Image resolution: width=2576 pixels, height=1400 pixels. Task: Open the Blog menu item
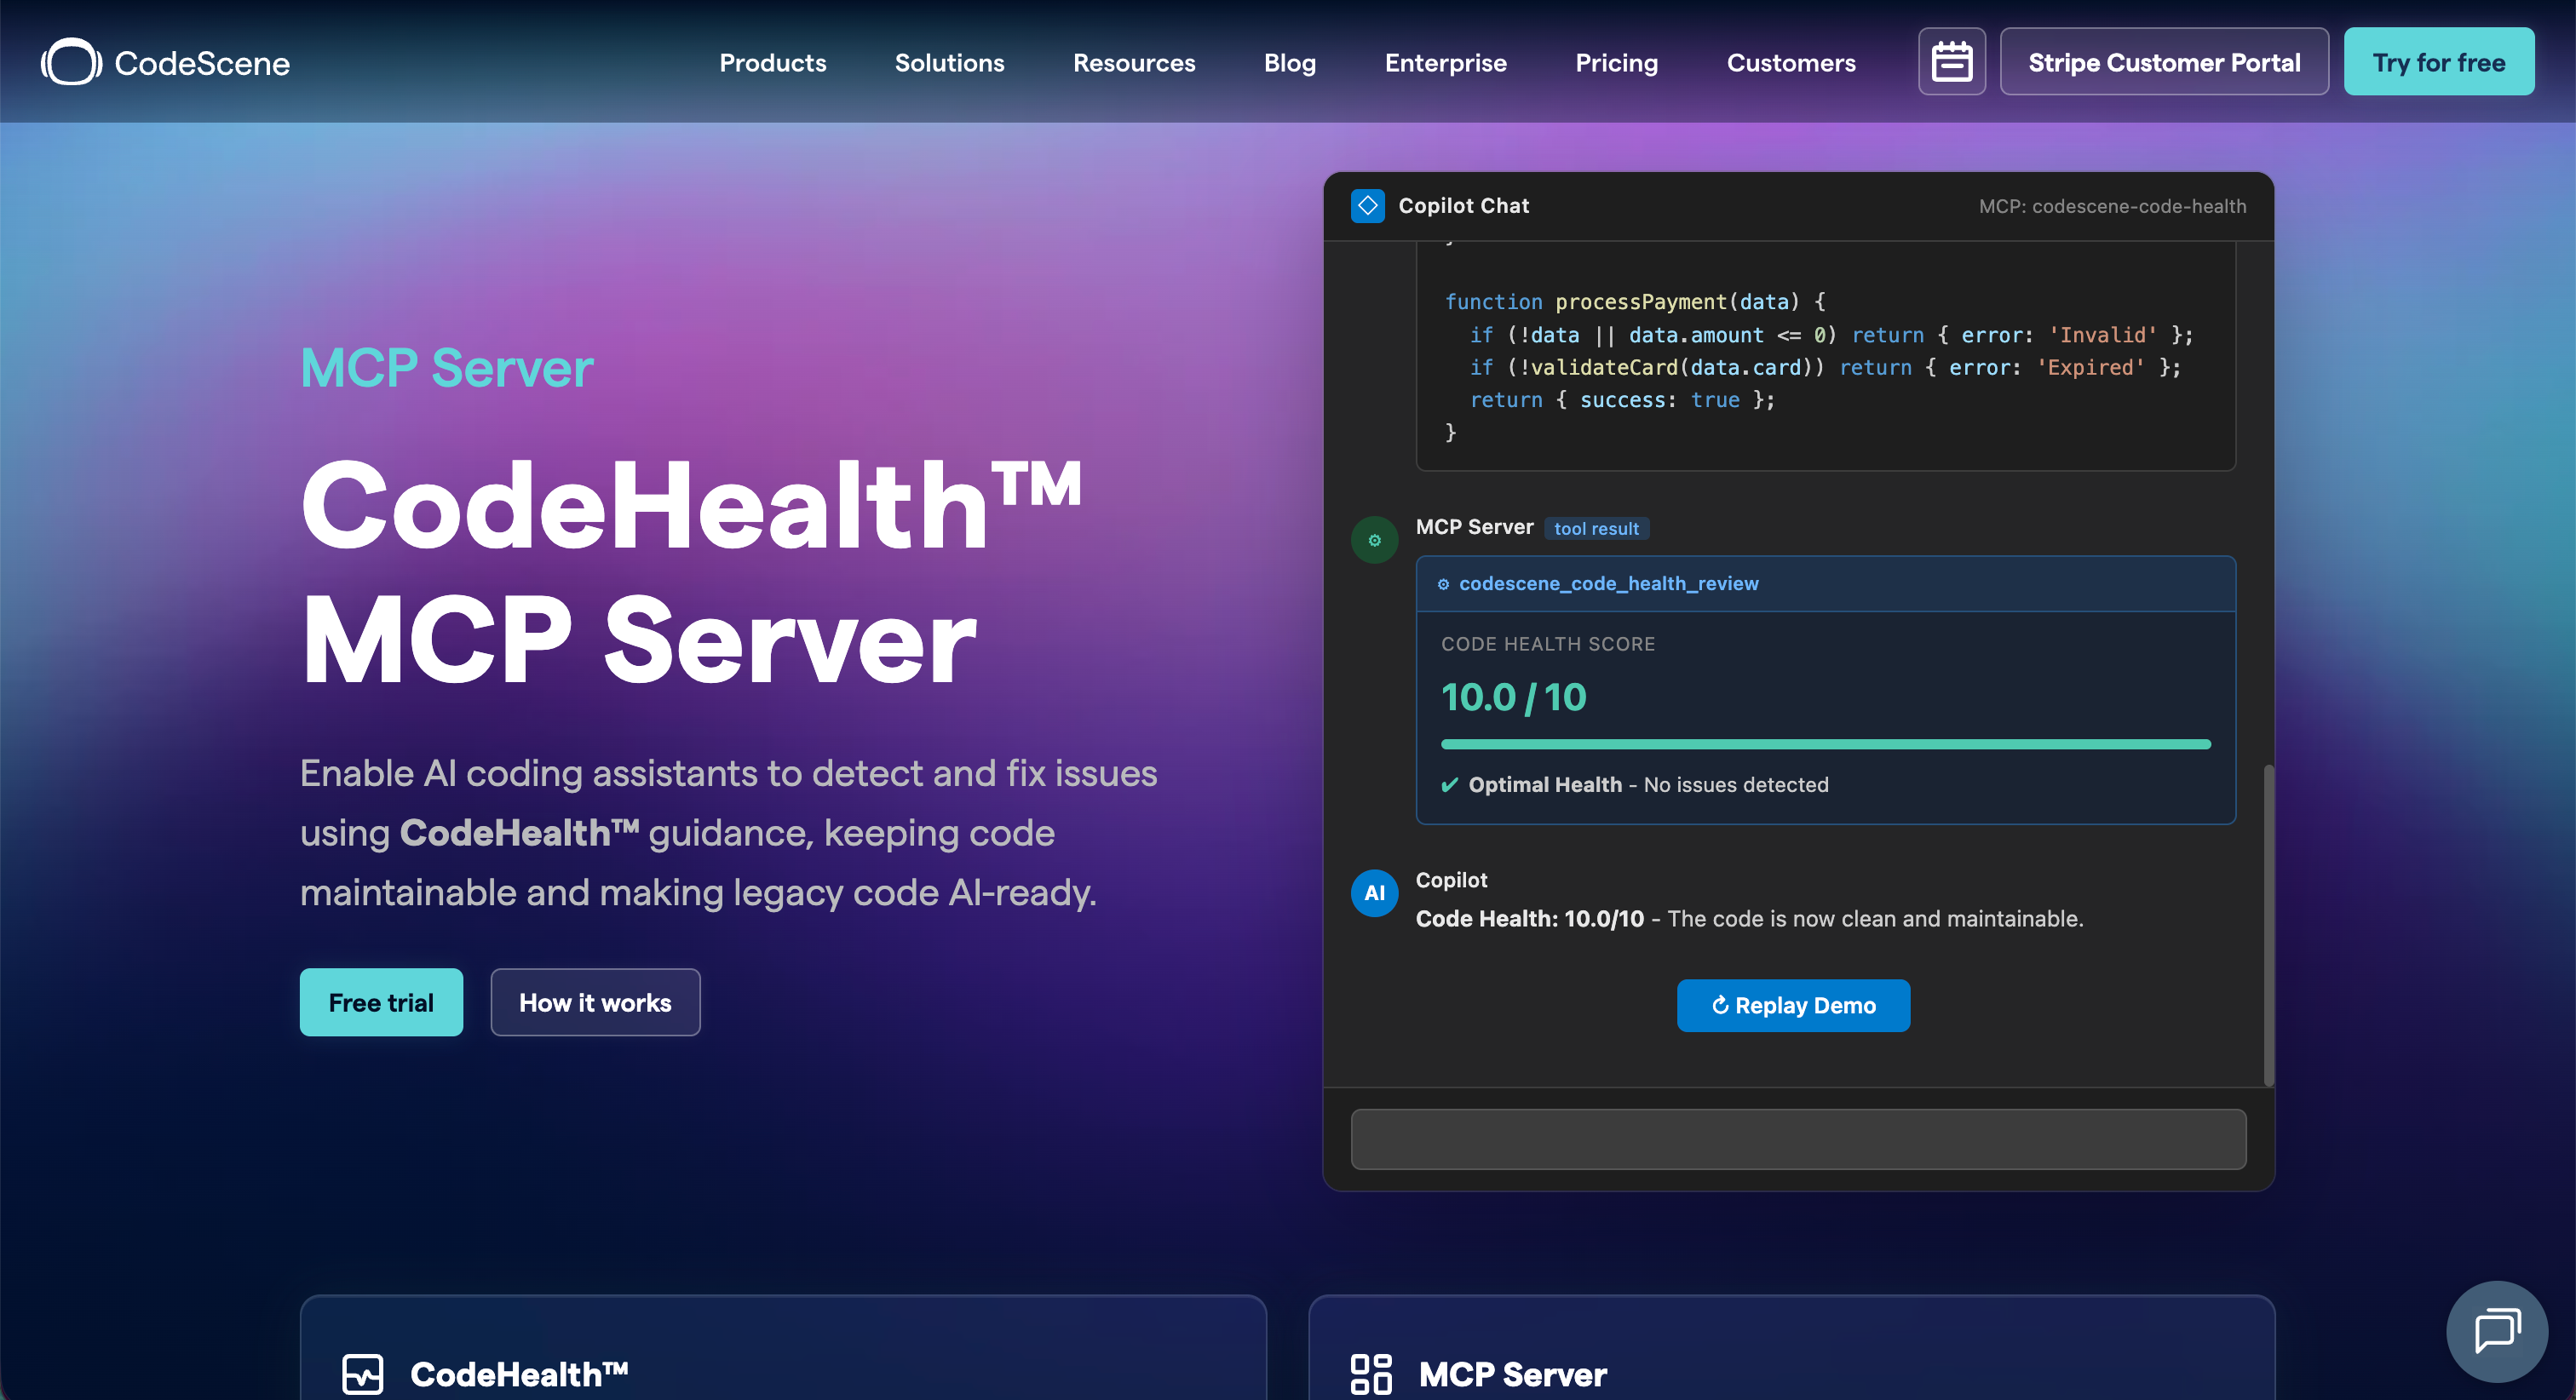(x=1289, y=62)
